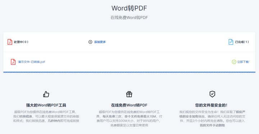The image size is (259, 134).
Task: Click the PDF file icon for 演示文件-已转换.pdf
Action: click(13, 62)
